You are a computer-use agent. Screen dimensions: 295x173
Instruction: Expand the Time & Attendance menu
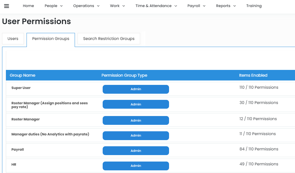click(x=156, y=6)
